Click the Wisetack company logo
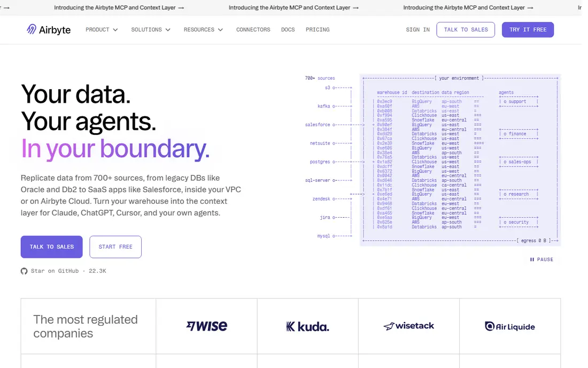This screenshot has width=588, height=368. point(409,326)
